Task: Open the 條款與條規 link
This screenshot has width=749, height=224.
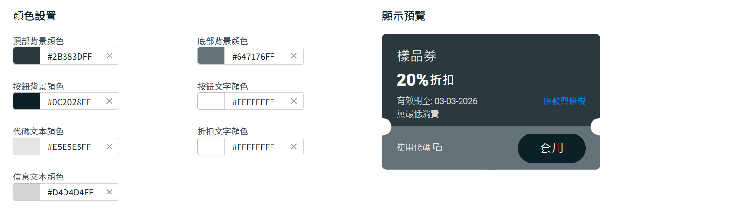Action: pos(564,101)
